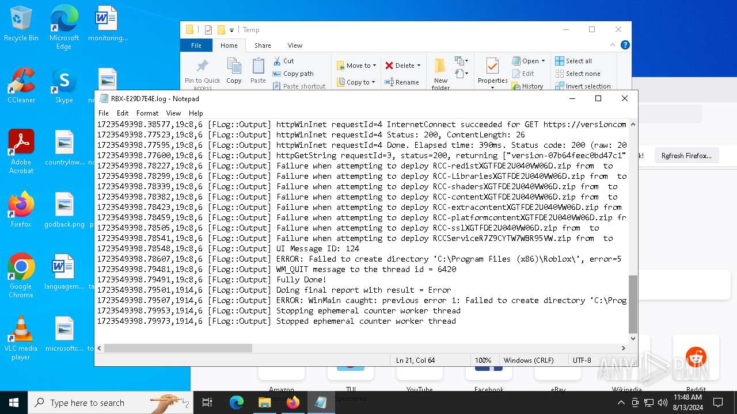Open countrylow image file on desktop
Image resolution: width=737 pixels, height=414 pixels.
(64, 148)
